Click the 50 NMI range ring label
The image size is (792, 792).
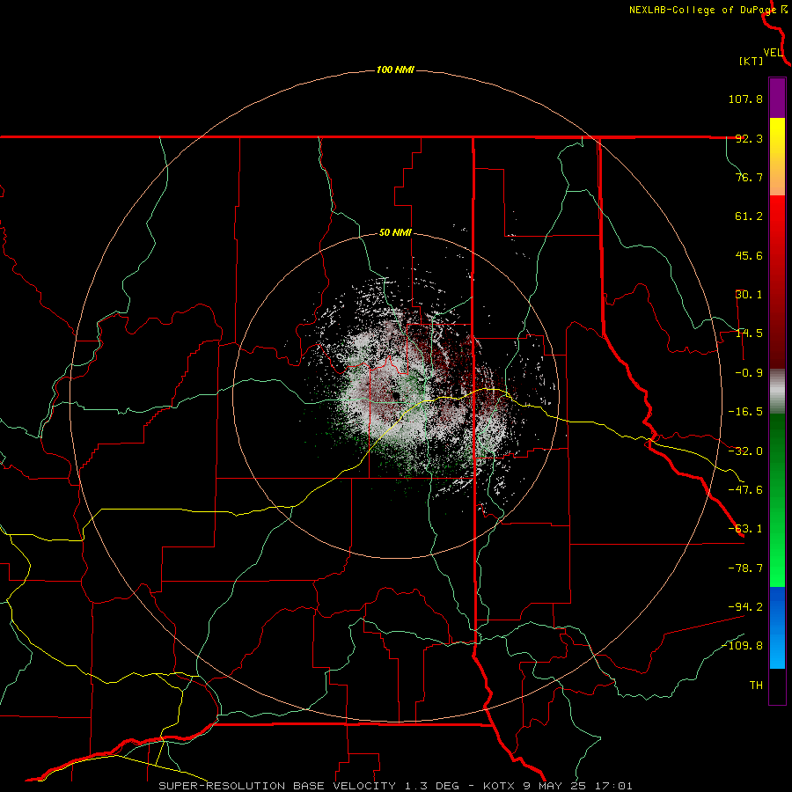(395, 233)
